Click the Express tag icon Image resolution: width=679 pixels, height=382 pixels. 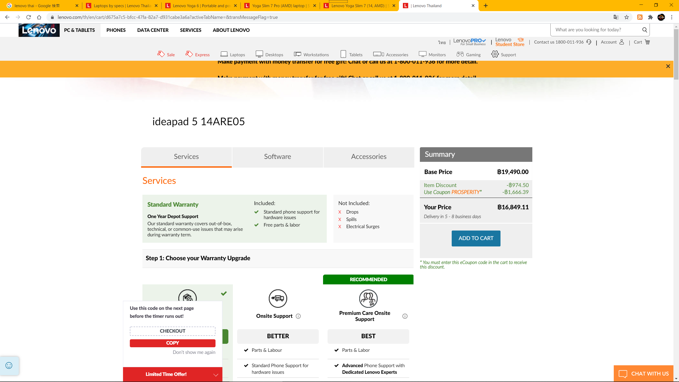coord(189,54)
